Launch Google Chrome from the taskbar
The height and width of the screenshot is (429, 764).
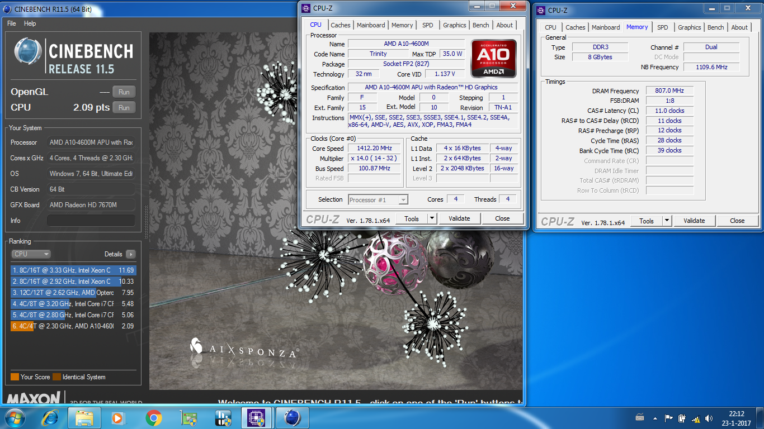point(154,418)
